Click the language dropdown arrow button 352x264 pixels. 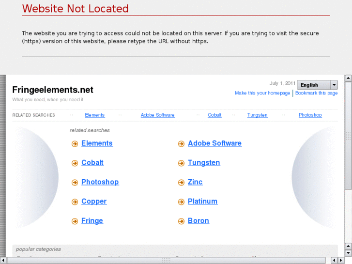tap(334, 85)
